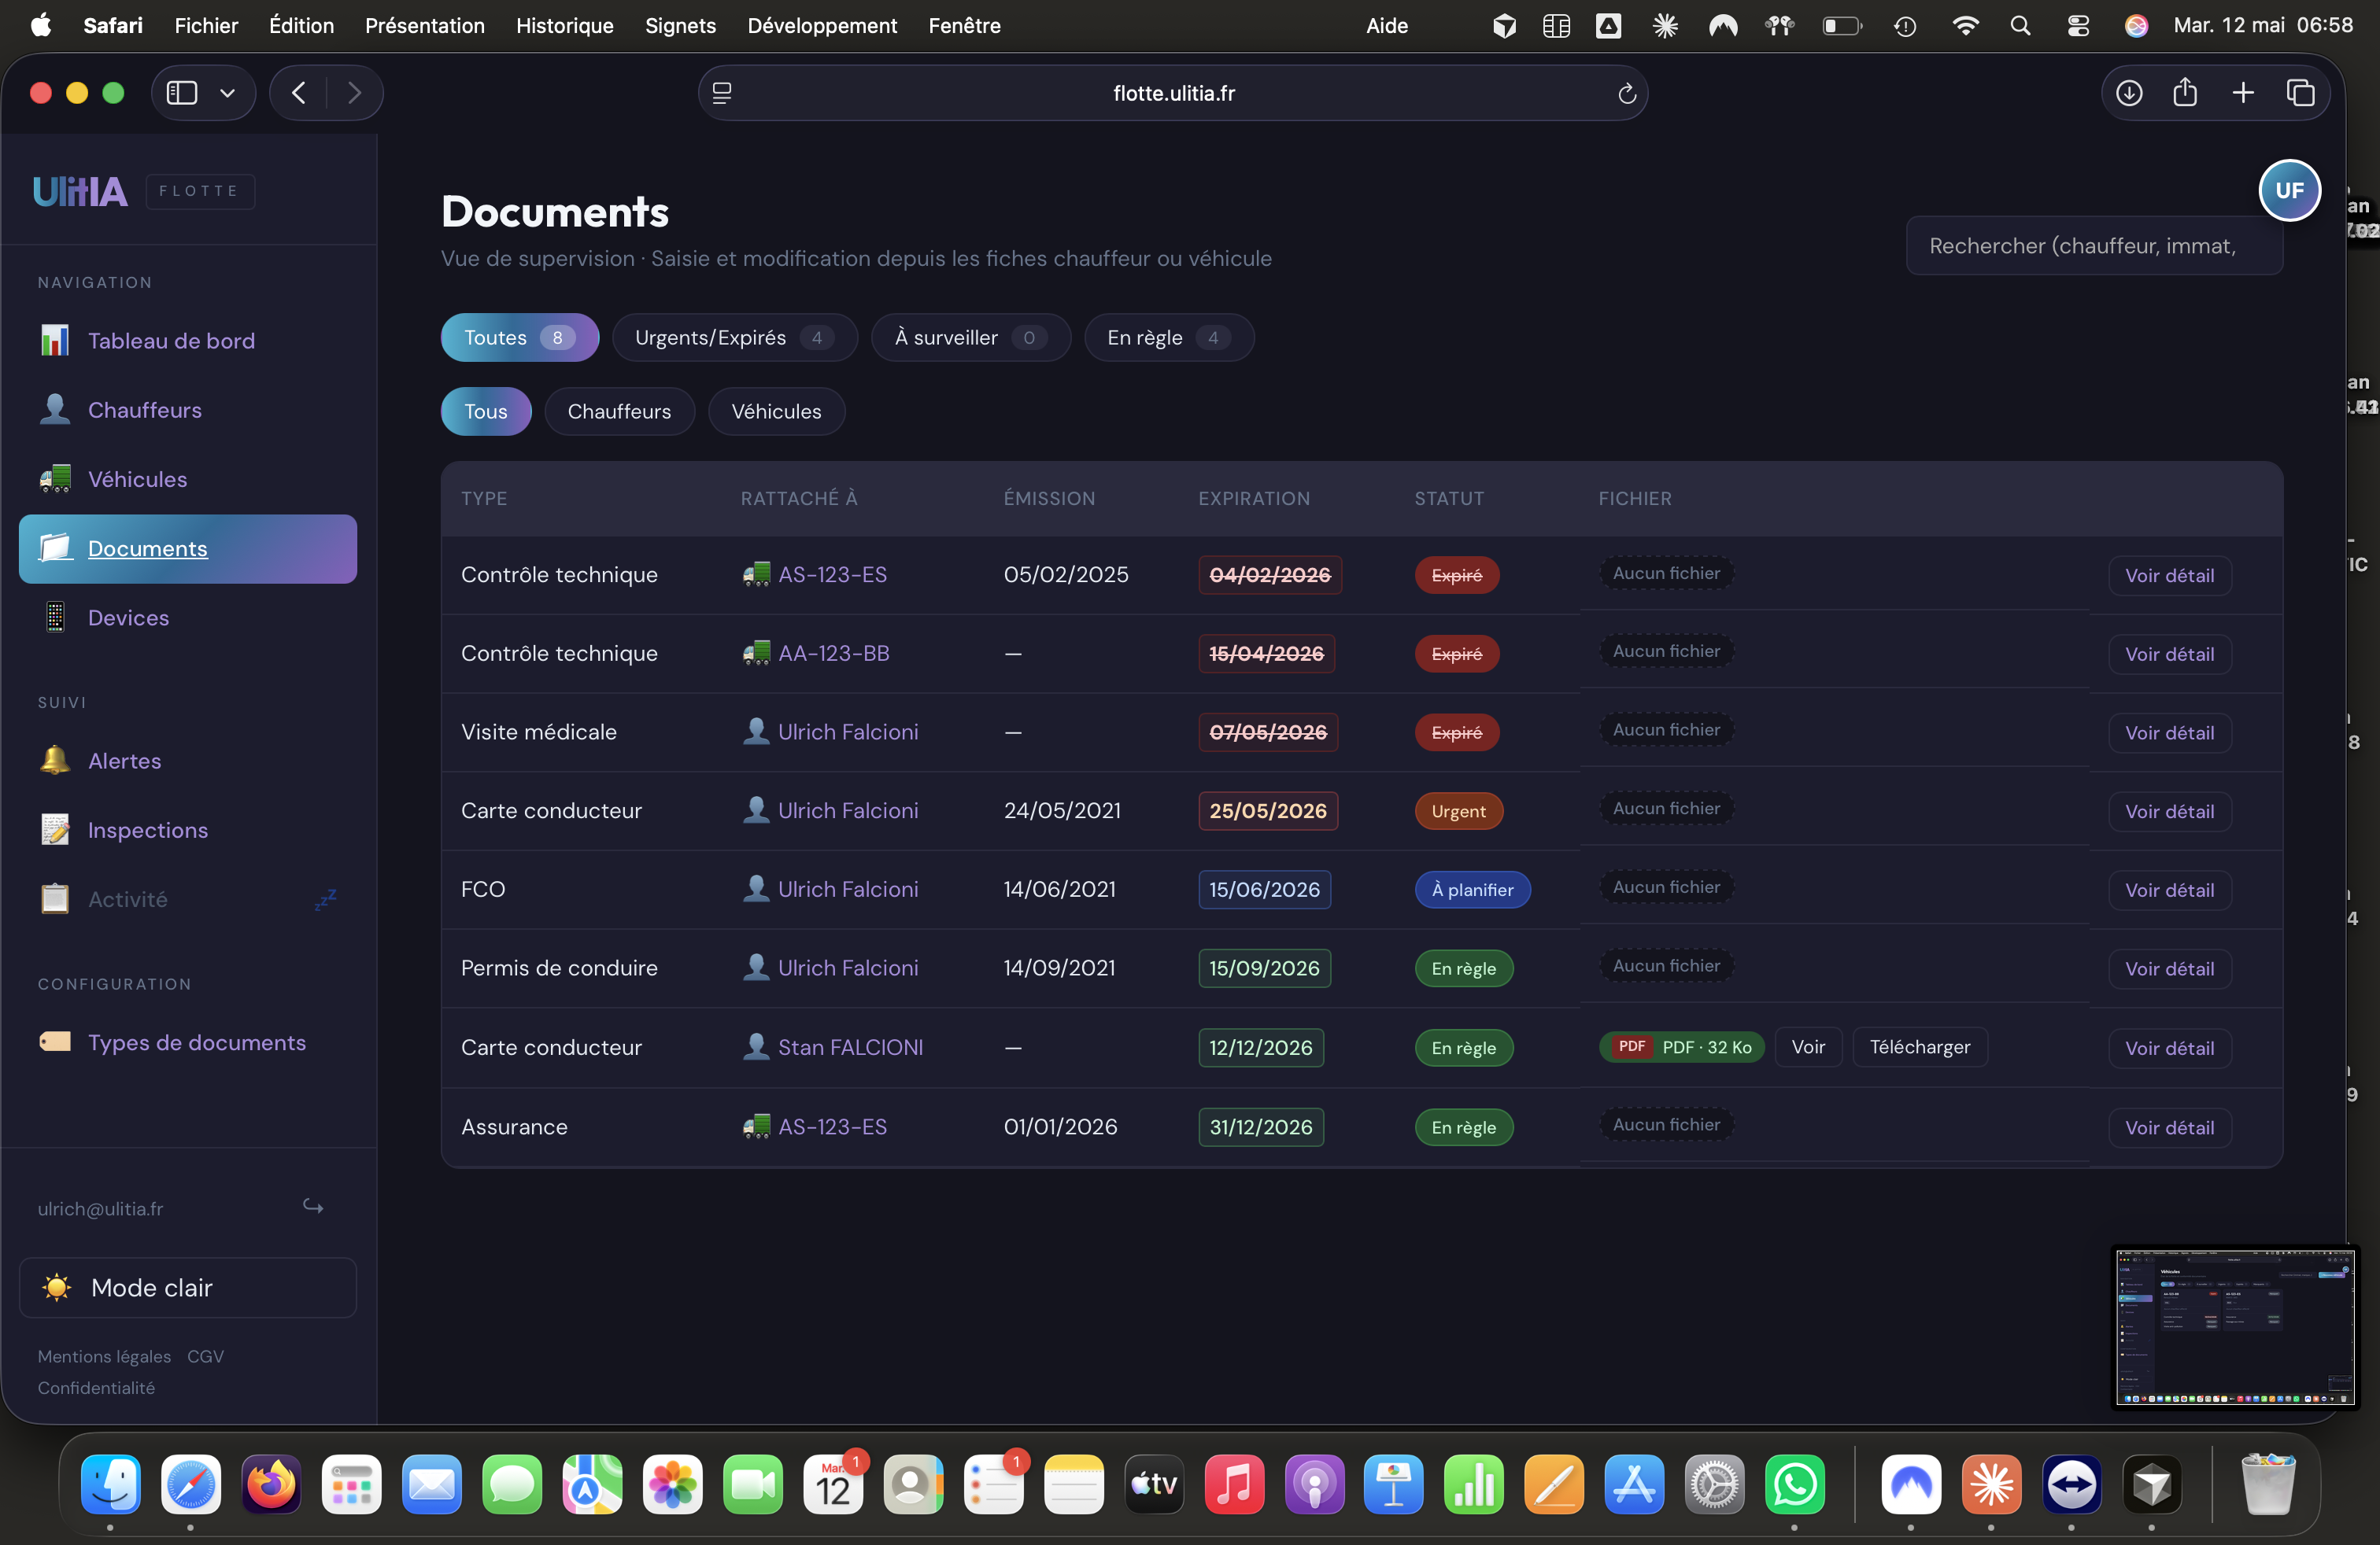Click the À planifier status badge
Viewport: 2380px width, 1545px height.
(x=1472, y=890)
